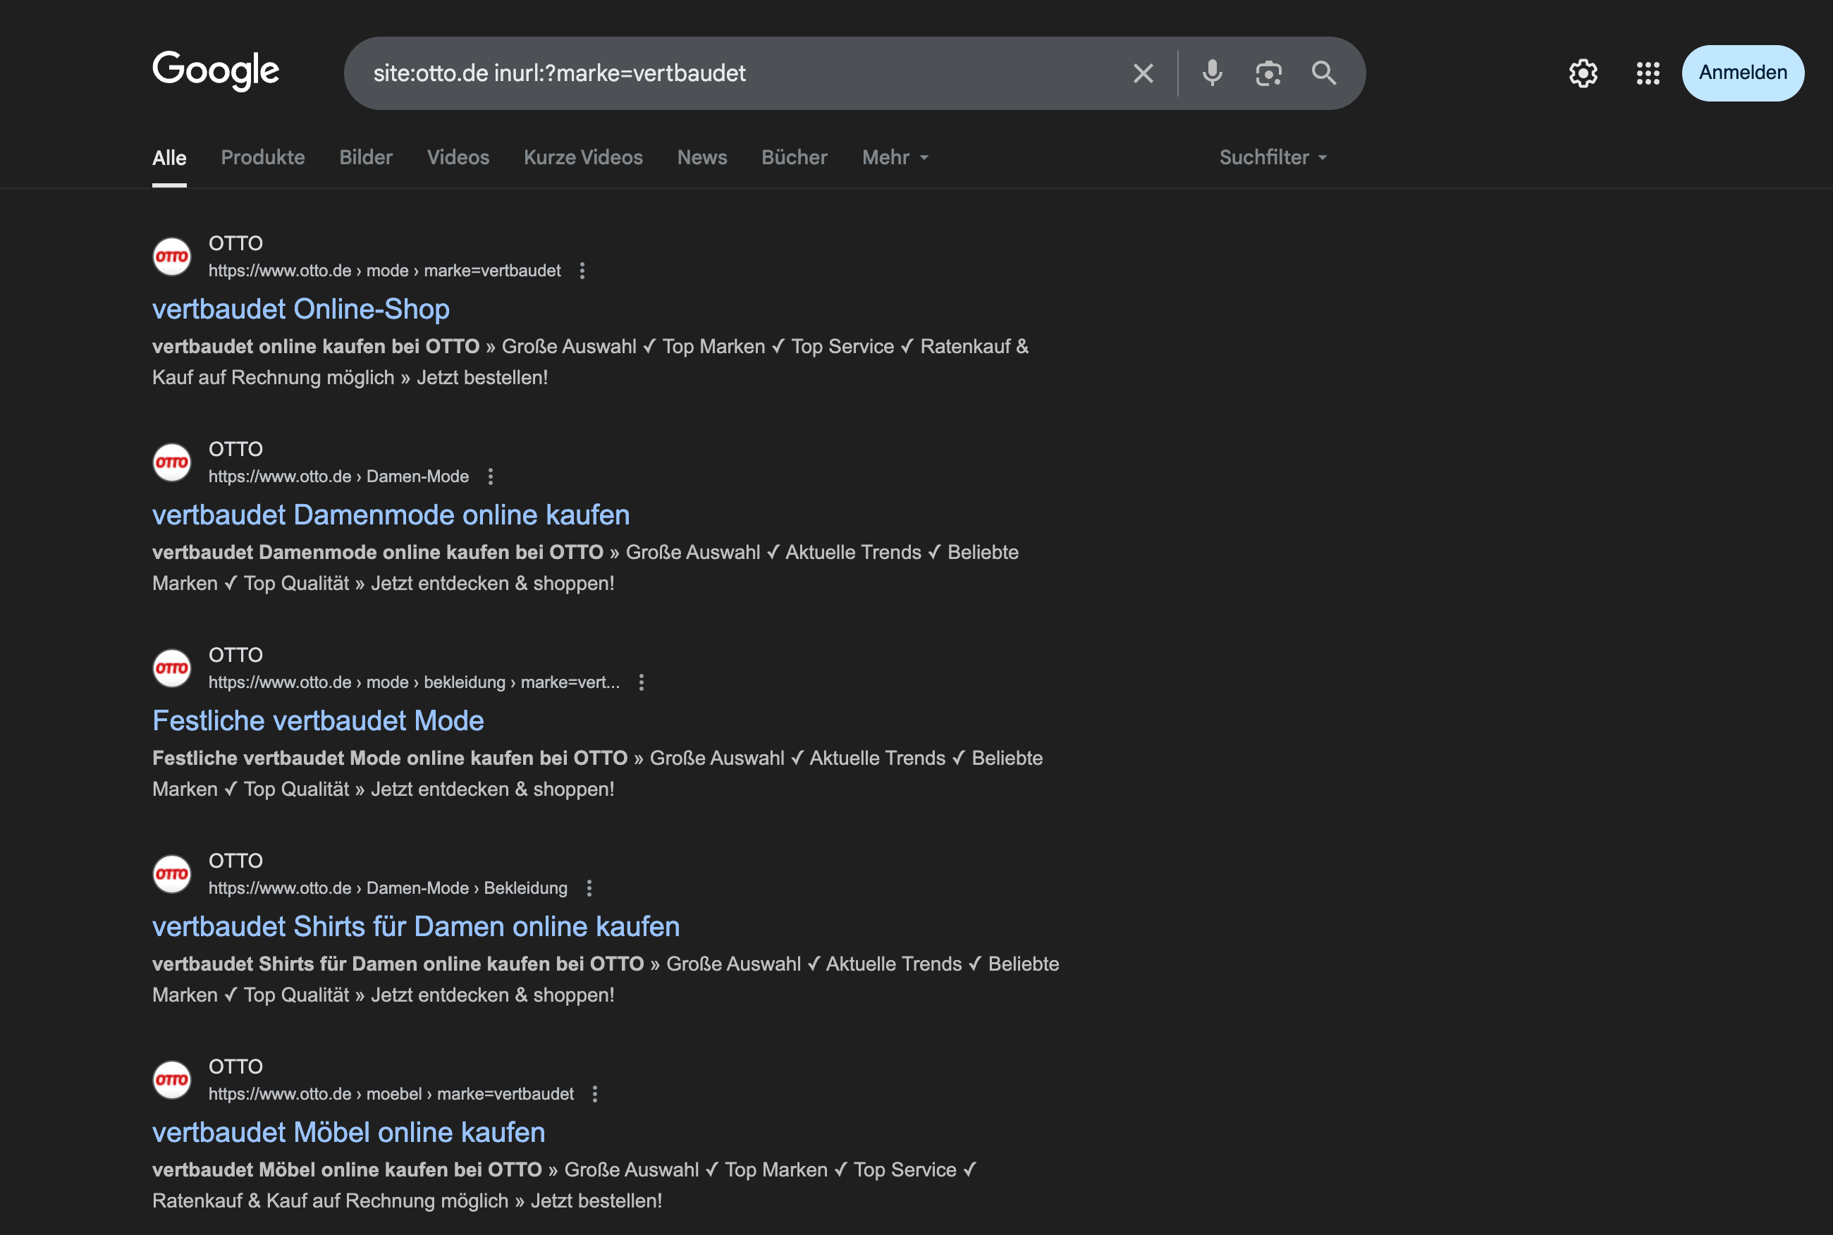Go to Google homepage via logo
The image size is (1833, 1235).
216,71
